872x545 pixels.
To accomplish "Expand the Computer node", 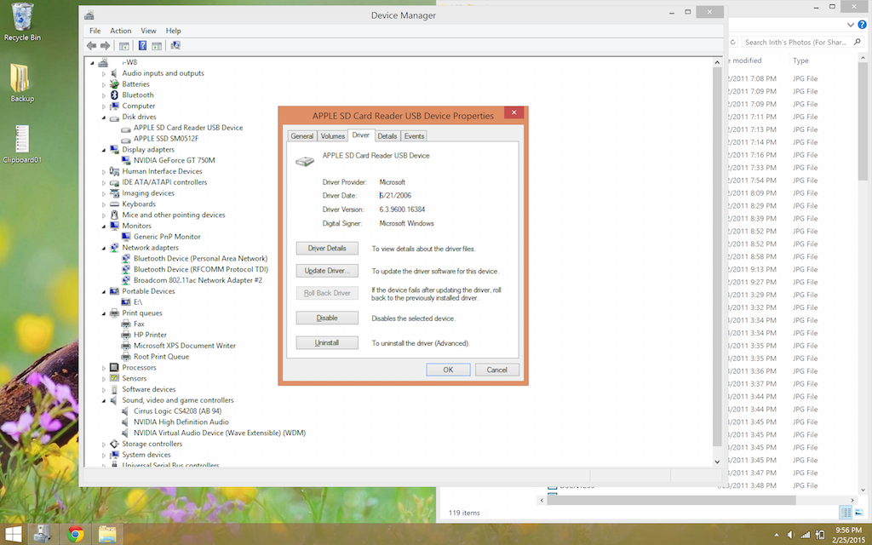I will [x=104, y=106].
